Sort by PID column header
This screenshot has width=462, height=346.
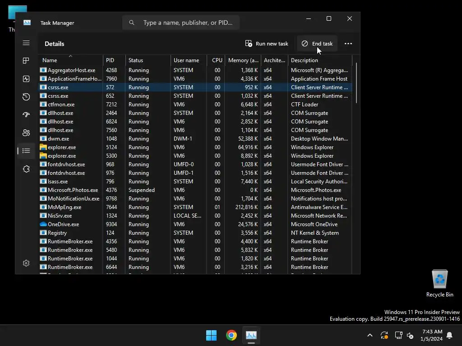click(x=114, y=60)
